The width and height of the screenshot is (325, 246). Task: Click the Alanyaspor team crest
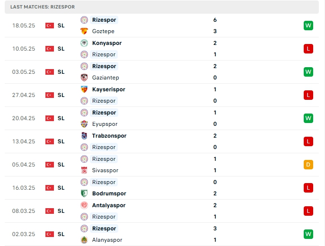[x=84, y=240]
